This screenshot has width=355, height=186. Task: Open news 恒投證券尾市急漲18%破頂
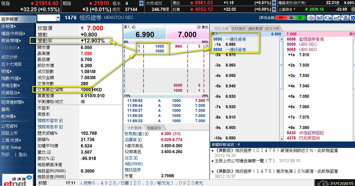[x=276, y=171]
